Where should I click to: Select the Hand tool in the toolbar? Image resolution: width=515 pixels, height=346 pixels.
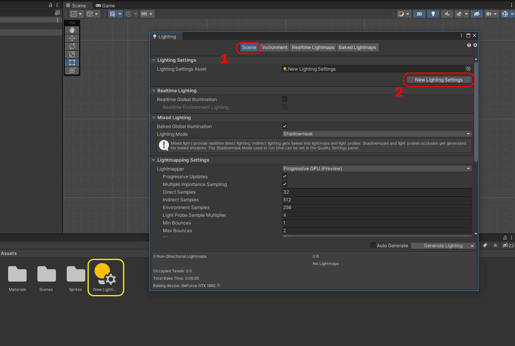click(72, 30)
